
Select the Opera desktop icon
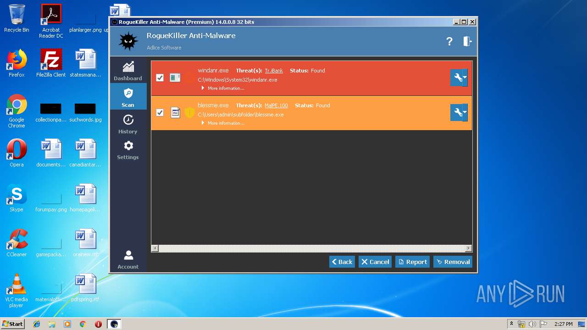pyautogui.click(x=17, y=153)
